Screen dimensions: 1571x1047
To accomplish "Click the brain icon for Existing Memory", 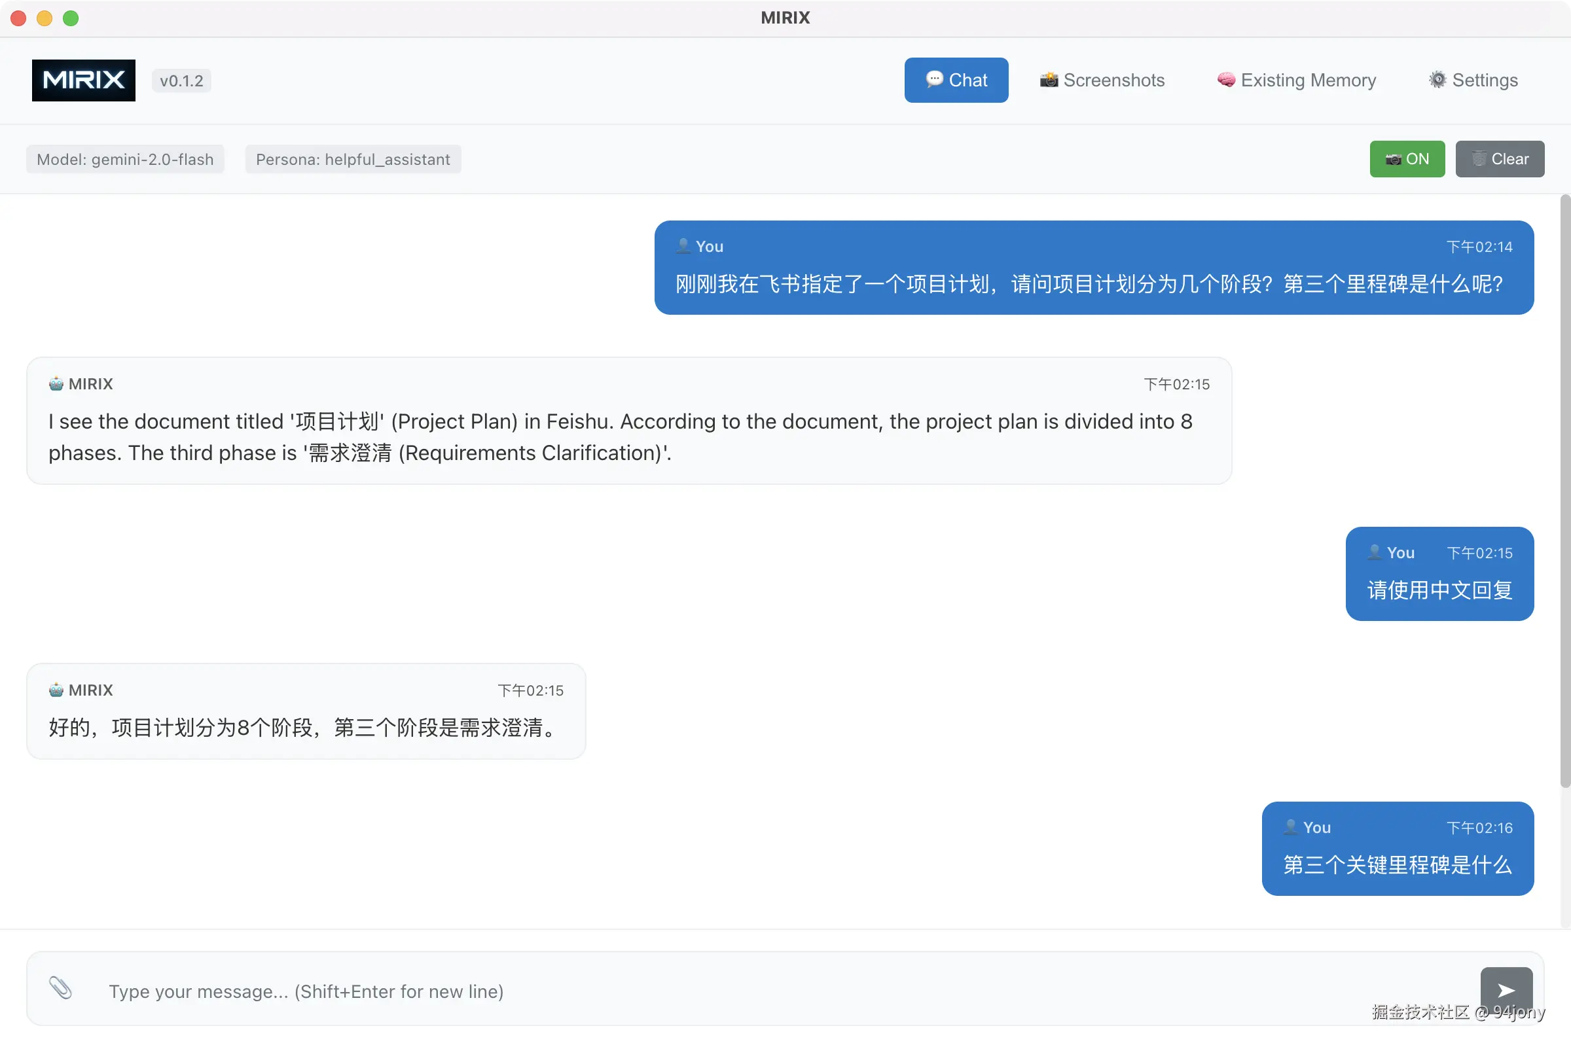I will [1225, 80].
